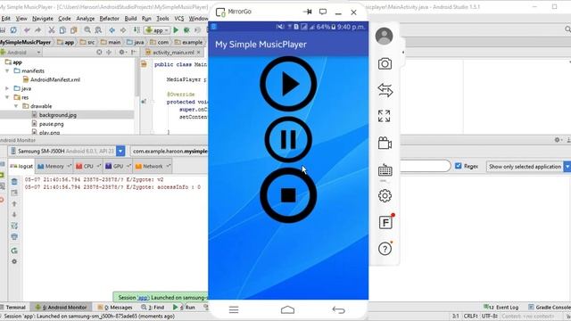Pin the MirrorGo window on top
The image size is (571, 321).
(x=308, y=12)
